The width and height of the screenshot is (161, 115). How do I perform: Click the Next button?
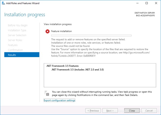(110, 111)
